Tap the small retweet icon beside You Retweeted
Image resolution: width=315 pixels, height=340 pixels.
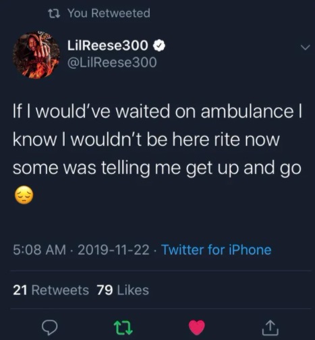(x=54, y=13)
